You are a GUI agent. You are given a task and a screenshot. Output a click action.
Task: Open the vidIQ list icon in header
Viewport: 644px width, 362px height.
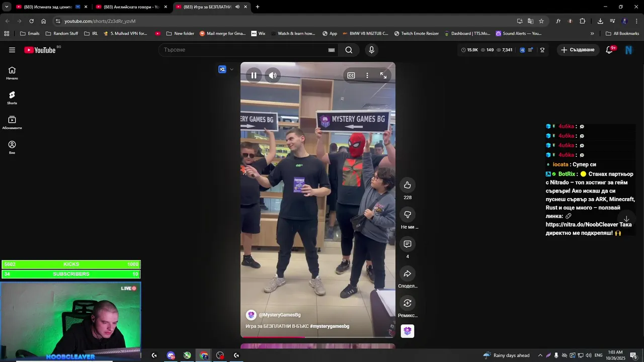(530, 50)
